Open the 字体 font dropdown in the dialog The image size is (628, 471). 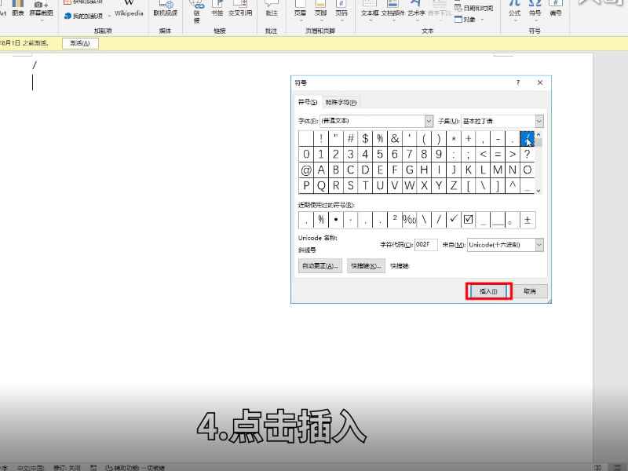428,121
